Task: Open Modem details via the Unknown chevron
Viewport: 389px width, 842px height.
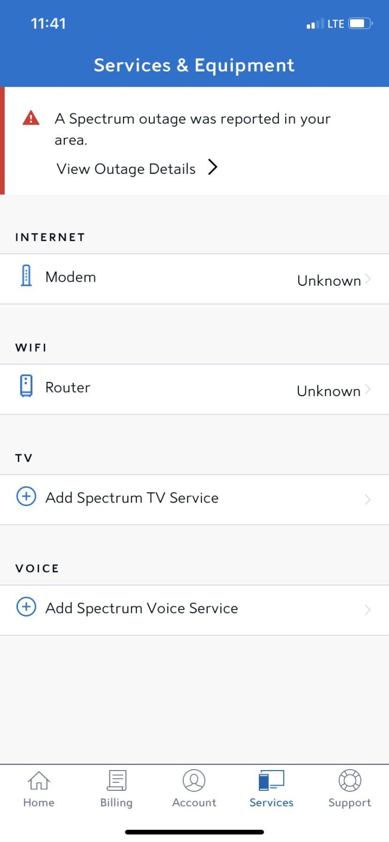Action: [x=368, y=279]
